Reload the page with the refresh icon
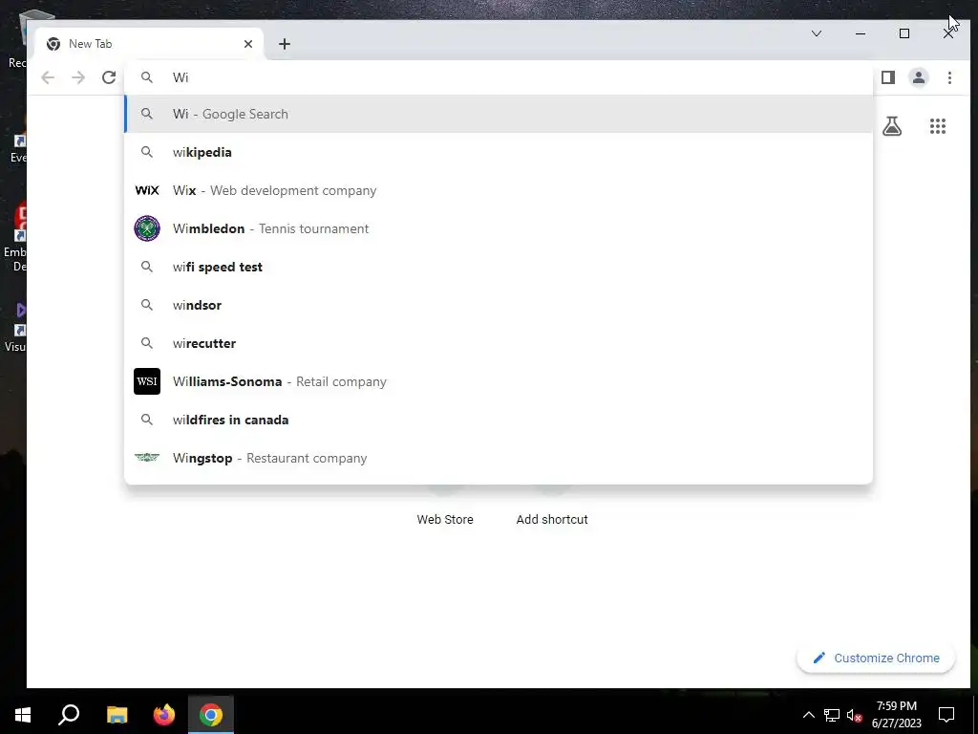 tap(109, 77)
